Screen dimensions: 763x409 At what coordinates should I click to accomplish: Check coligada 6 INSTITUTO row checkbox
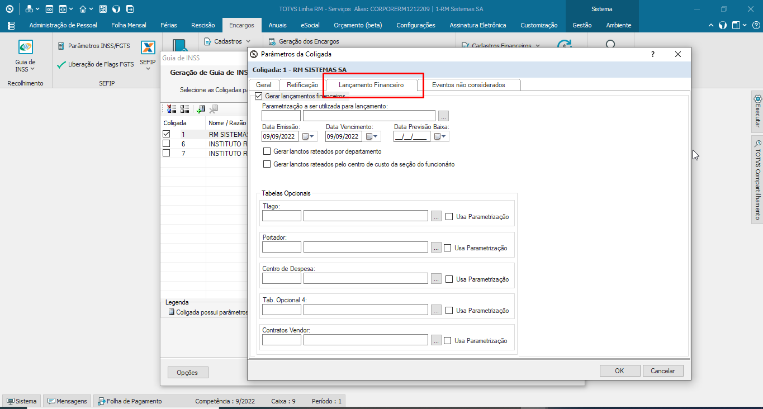click(x=166, y=144)
